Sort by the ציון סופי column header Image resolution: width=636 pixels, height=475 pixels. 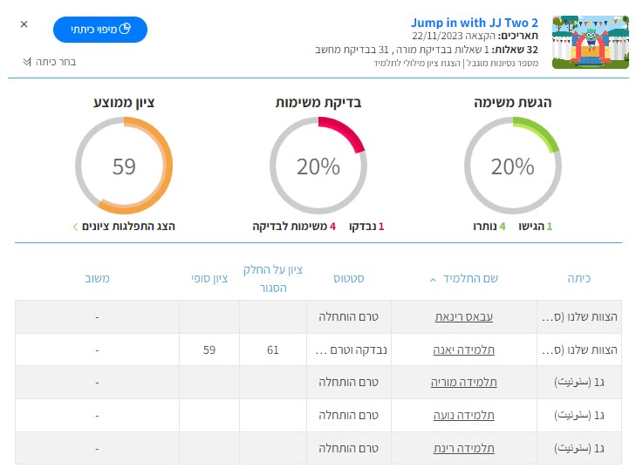pyautogui.click(x=209, y=278)
